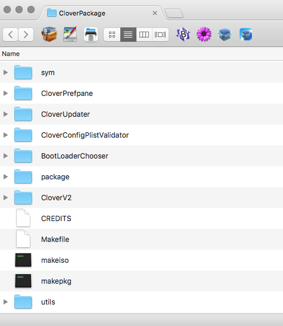Expand the CloverV2 folder
283x326 pixels.
click(5, 197)
